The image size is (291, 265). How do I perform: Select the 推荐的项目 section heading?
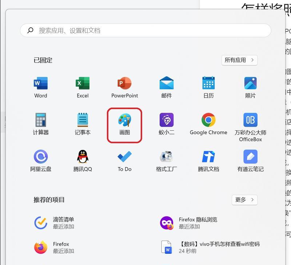click(49, 200)
